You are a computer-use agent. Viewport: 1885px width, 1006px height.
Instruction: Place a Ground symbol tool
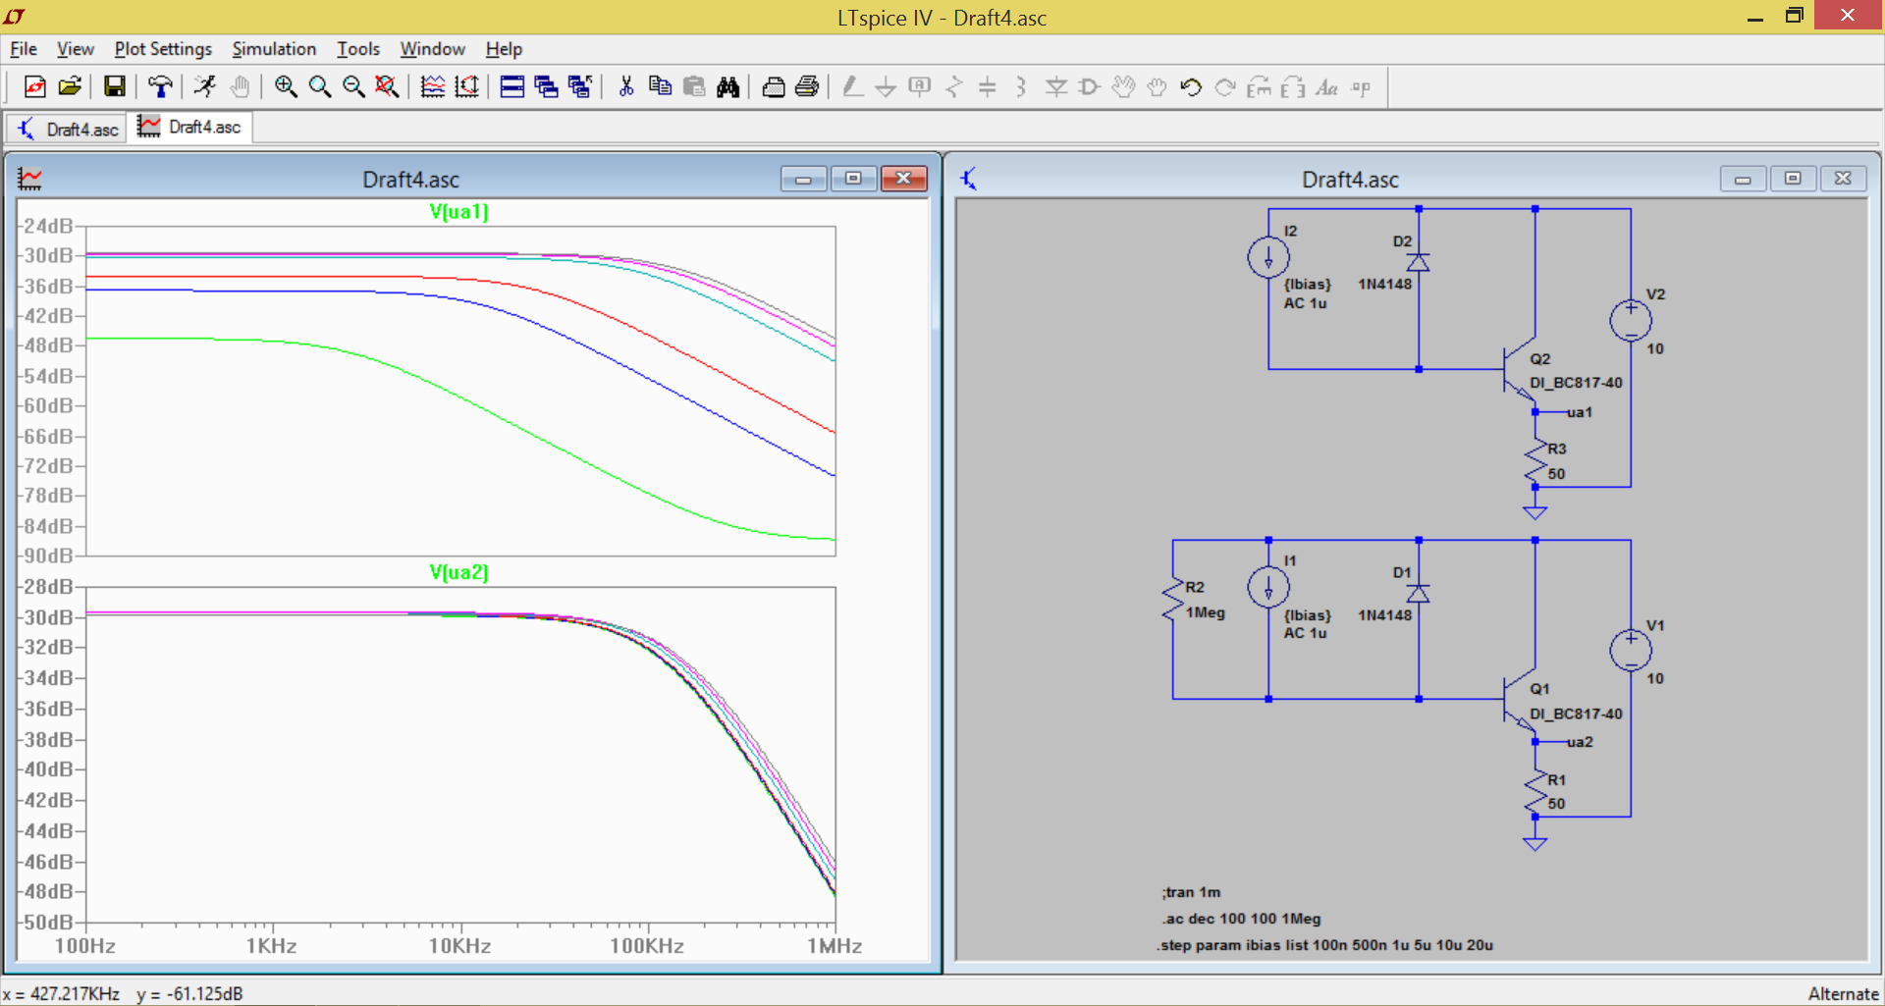tap(886, 87)
